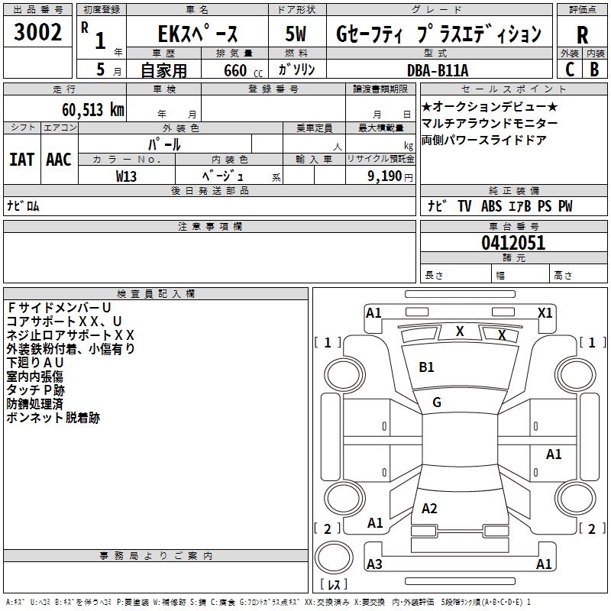
Task: Click the X1 mark on the car diagram
Action: coord(545,313)
